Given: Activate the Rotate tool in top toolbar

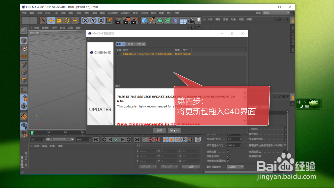Looking at the screenshot, I should [67, 21].
